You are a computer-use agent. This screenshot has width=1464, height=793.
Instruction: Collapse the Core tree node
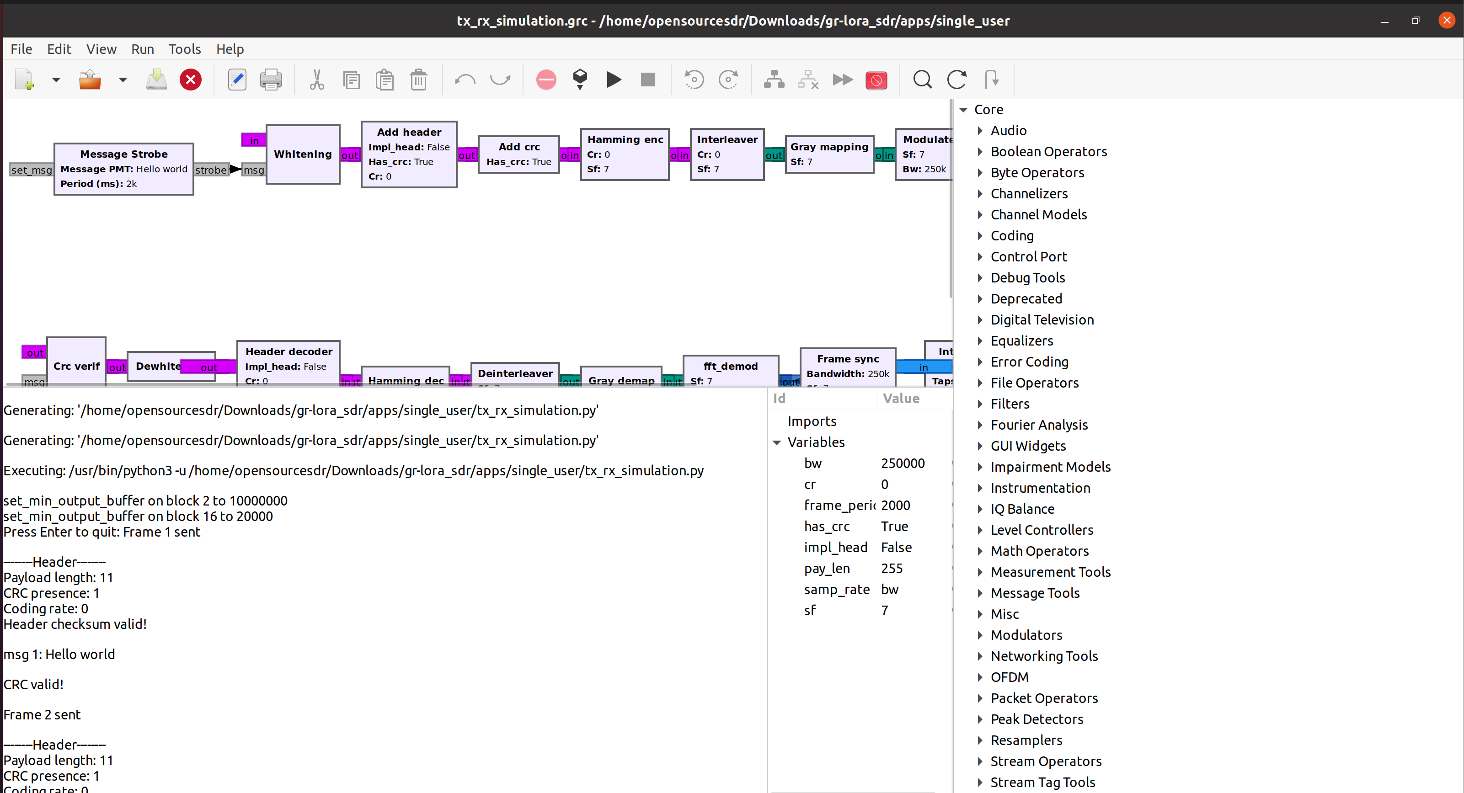coord(963,110)
